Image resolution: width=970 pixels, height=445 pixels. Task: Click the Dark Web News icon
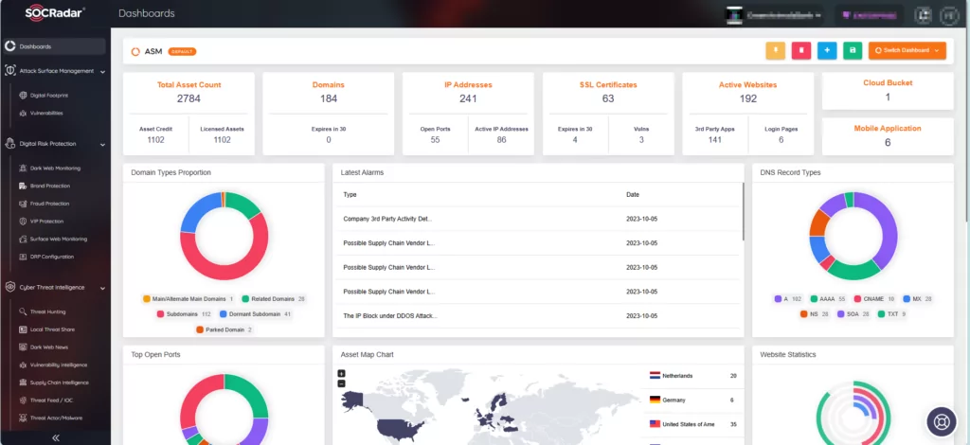tap(24, 347)
